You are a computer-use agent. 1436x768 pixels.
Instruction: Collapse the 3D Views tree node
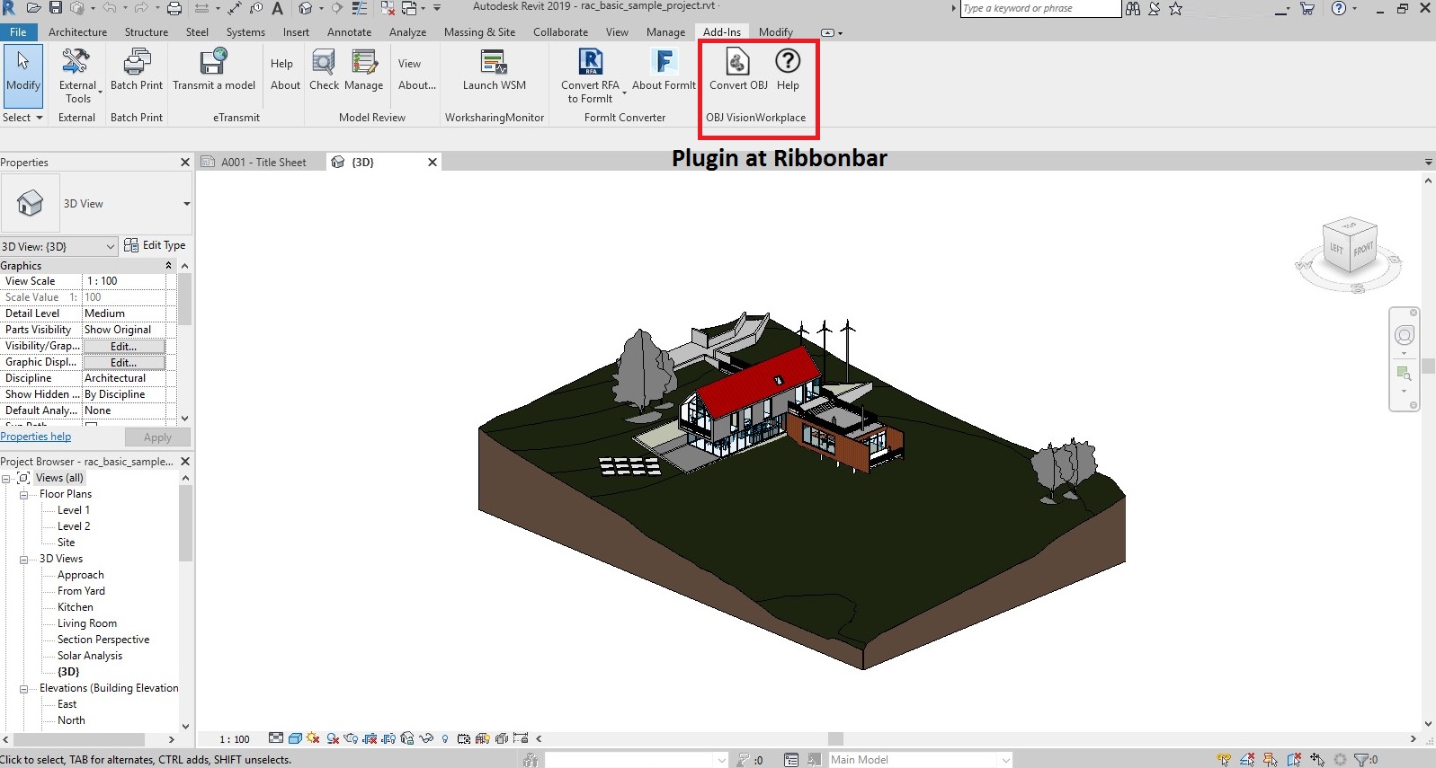(24, 560)
